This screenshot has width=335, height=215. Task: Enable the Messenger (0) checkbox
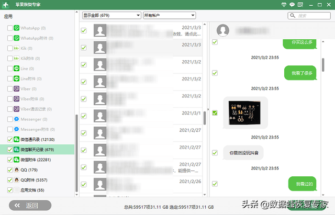[10, 119]
